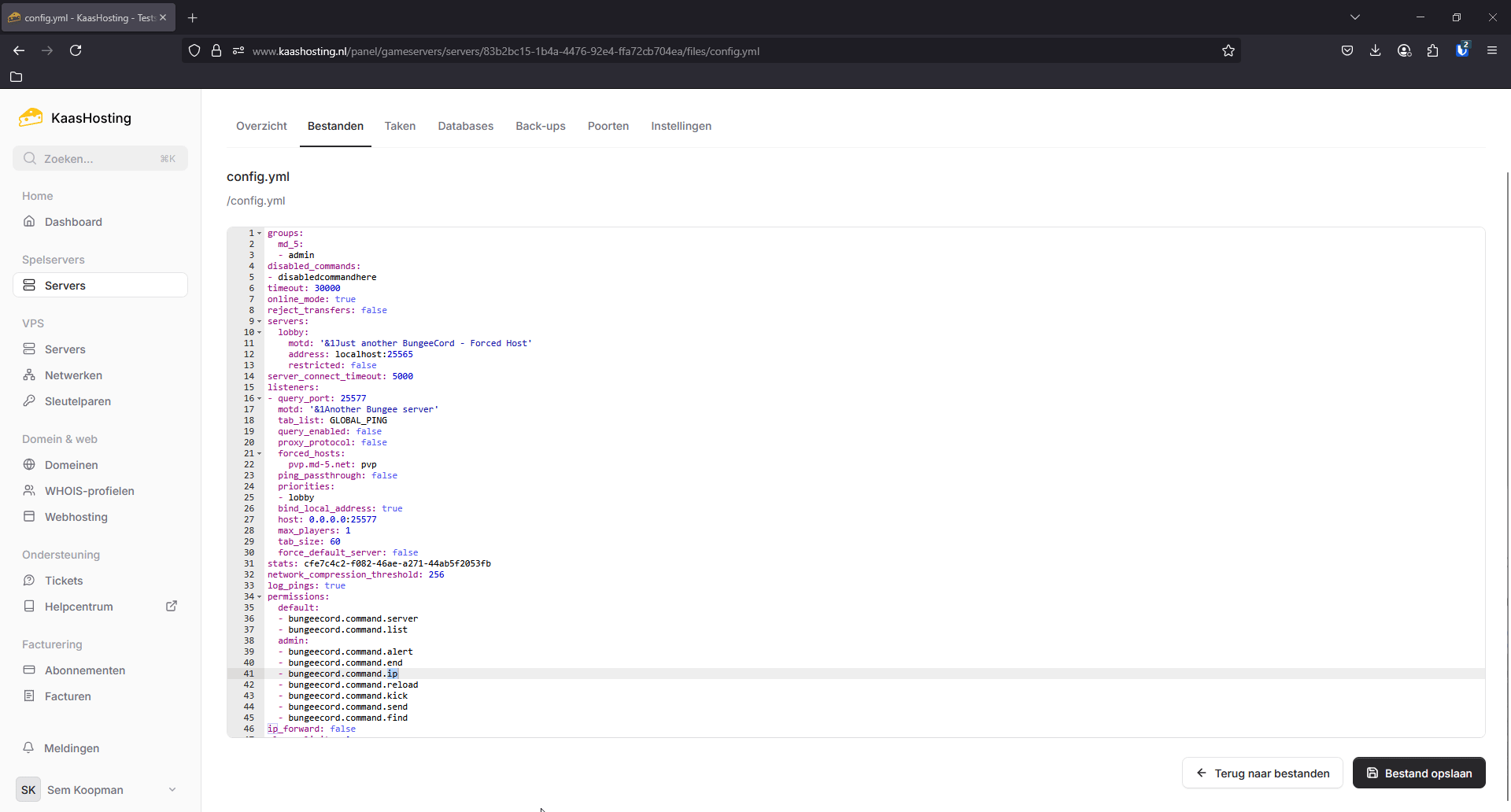Open Tickets in the sidebar
The width and height of the screenshot is (1511, 812).
click(64, 581)
